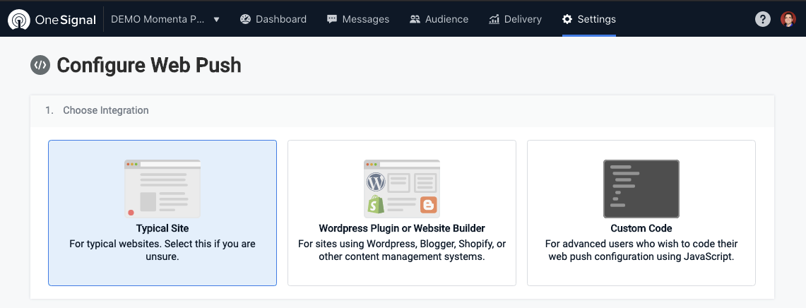This screenshot has height=308, width=806.
Task: Click the OneSignal logo
Action: (52, 20)
